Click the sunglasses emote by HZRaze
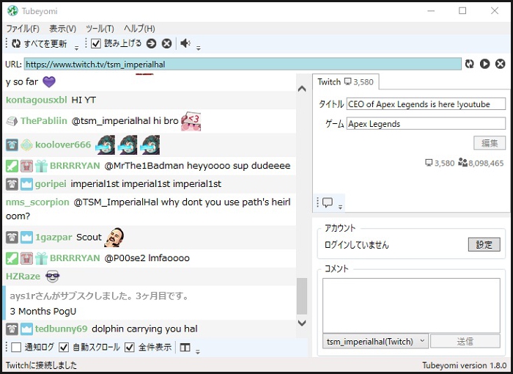The height and width of the screenshot is (374, 513). 53,276
